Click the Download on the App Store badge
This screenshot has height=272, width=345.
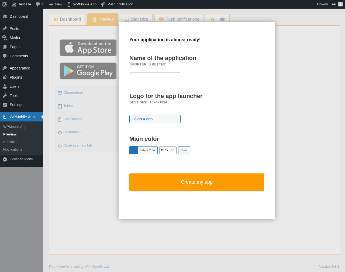(x=88, y=48)
